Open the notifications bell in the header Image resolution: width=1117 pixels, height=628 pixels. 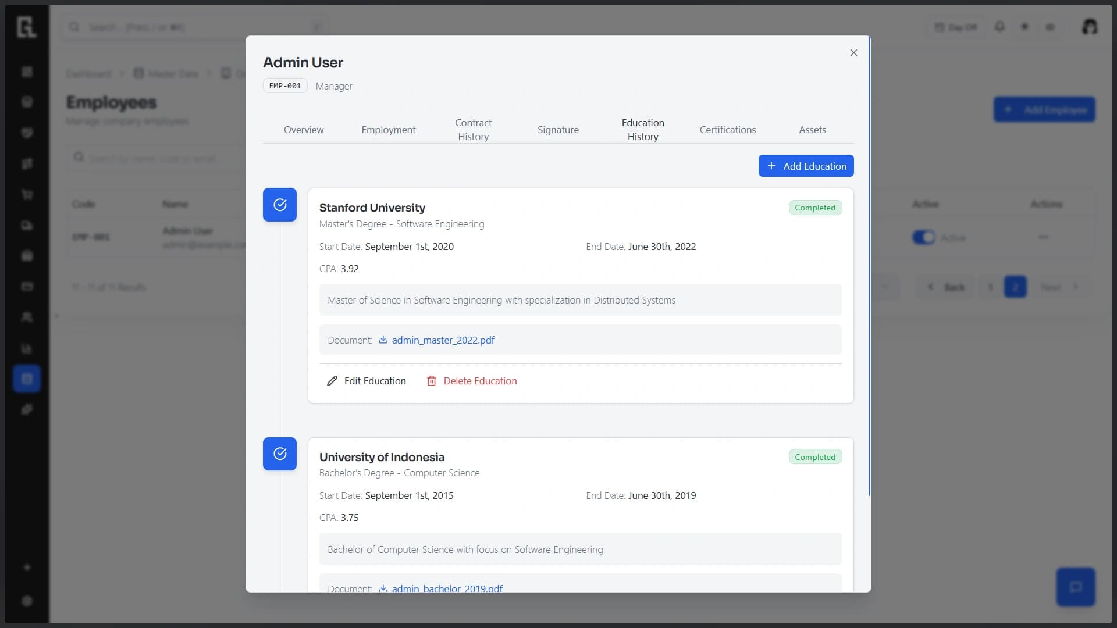(x=999, y=27)
